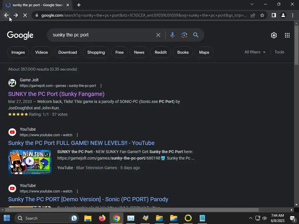The height and width of the screenshot is (224, 299).
Task: Click the Google logo
Action: pyautogui.click(x=20, y=35)
